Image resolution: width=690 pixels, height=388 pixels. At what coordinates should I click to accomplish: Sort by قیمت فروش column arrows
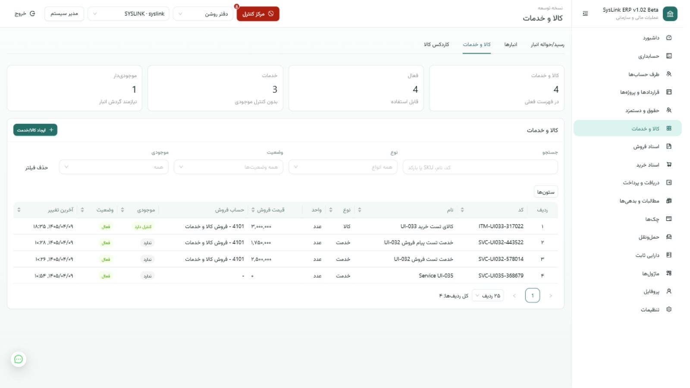coord(253,210)
